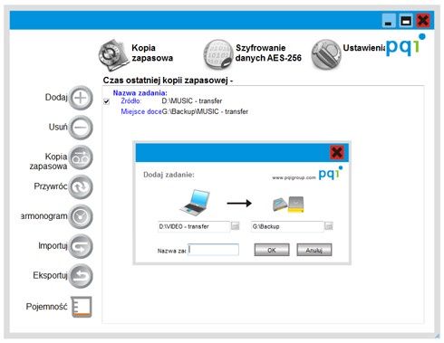Open Szyfrowanie danych AES-256 disk icon

pyautogui.click(x=218, y=54)
